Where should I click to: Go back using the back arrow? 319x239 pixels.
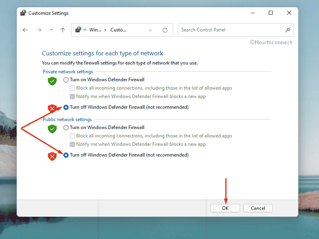[x=25, y=30]
